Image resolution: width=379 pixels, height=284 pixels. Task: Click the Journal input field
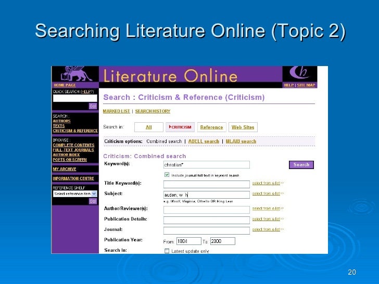(206, 230)
